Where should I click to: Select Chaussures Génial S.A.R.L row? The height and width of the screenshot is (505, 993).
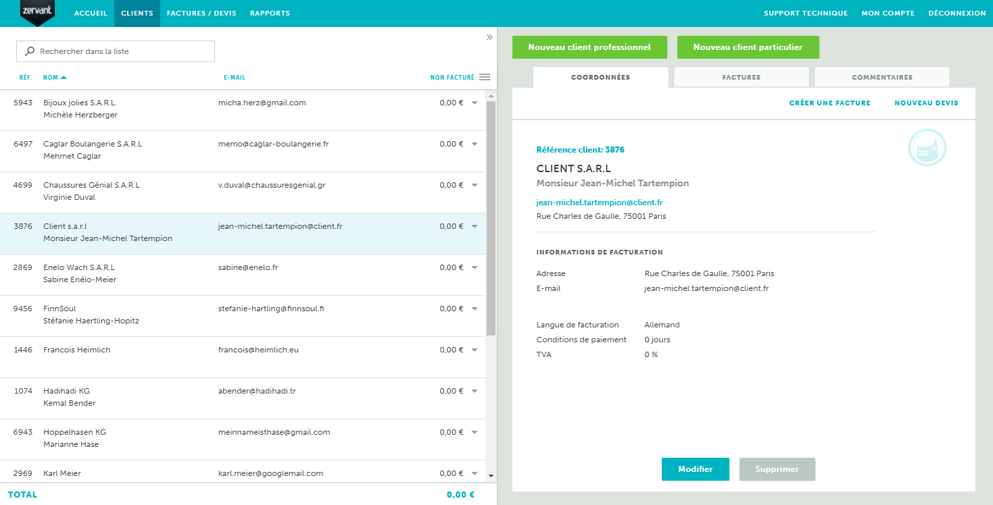(x=243, y=192)
